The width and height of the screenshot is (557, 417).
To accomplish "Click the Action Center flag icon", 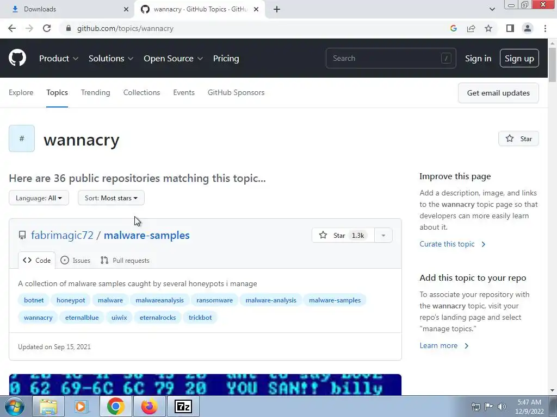I will click(x=489, y=407).
